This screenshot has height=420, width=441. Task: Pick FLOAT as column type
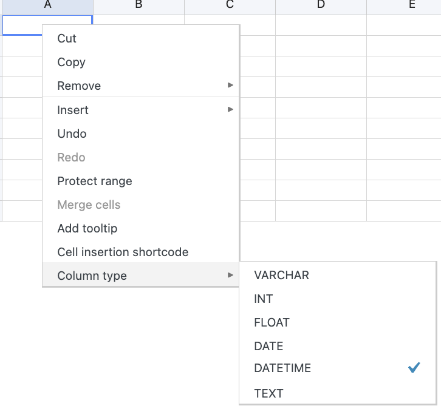(272, 322)
